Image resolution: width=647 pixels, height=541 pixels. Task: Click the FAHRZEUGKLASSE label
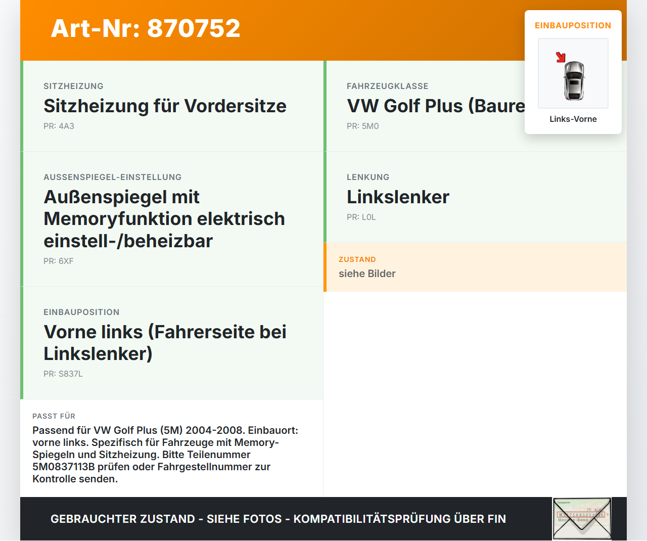[x=387, y=86]
